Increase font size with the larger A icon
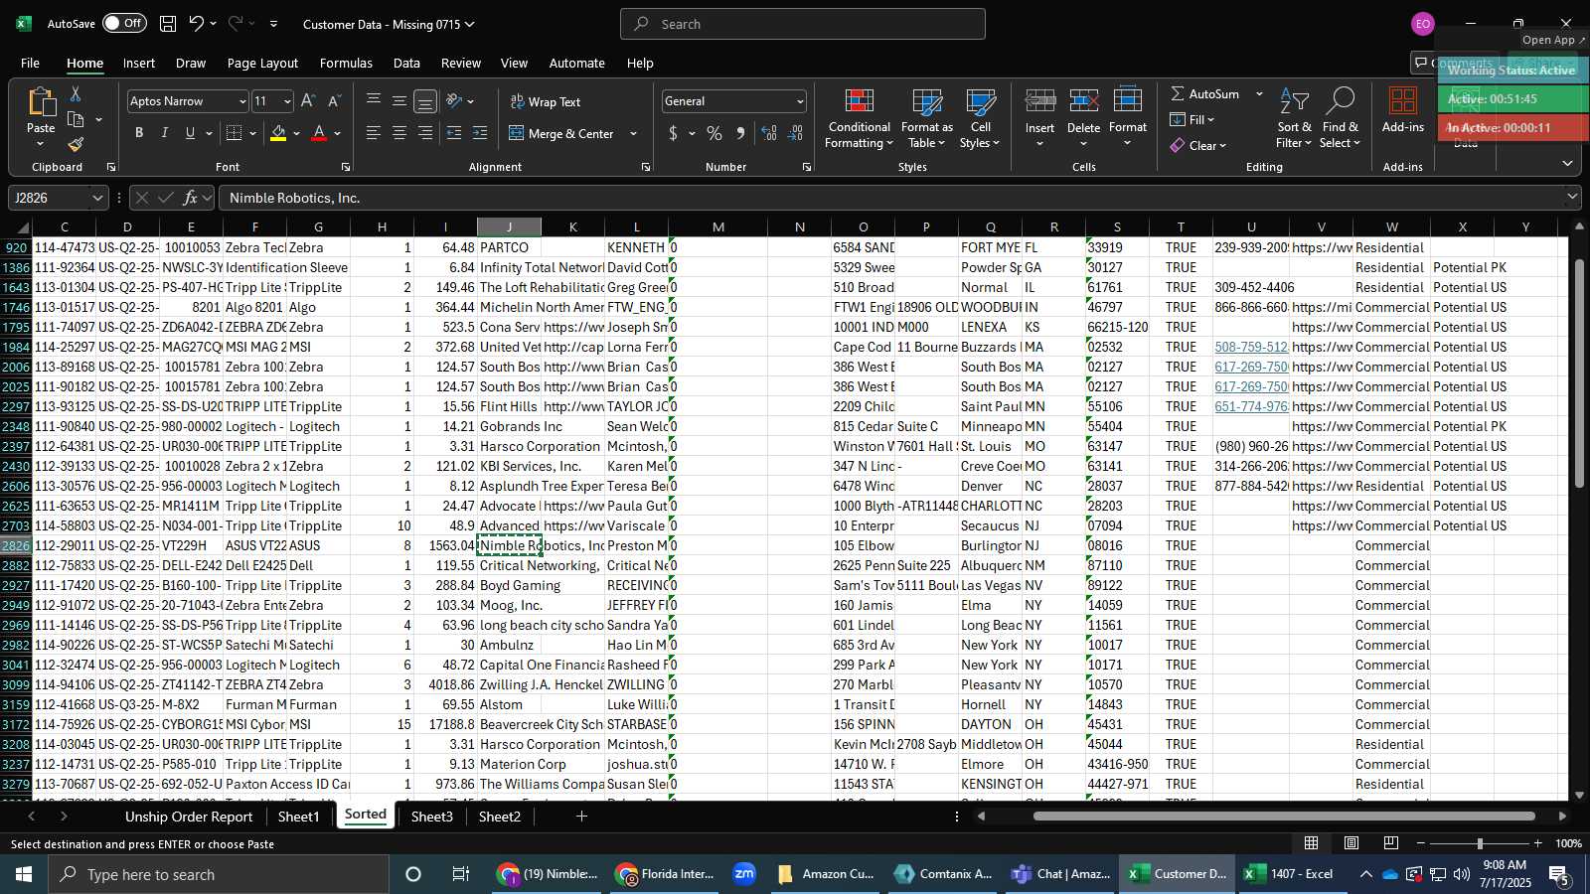The image size is (1590, 894). [x=308, y=101]
